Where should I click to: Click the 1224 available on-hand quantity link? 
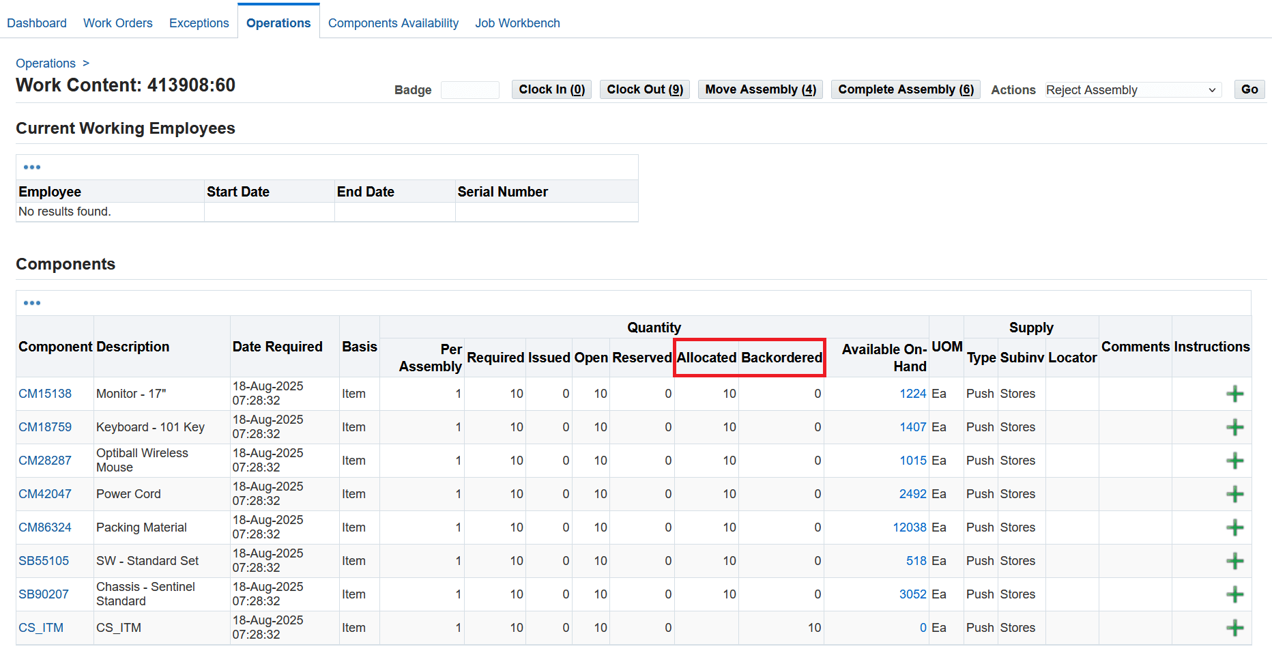pyautogui.click(x=912, y=394)
